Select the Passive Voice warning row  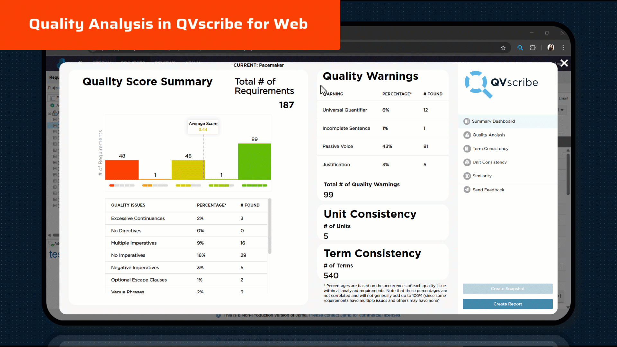pyautogui.click(x=383, y=147)
